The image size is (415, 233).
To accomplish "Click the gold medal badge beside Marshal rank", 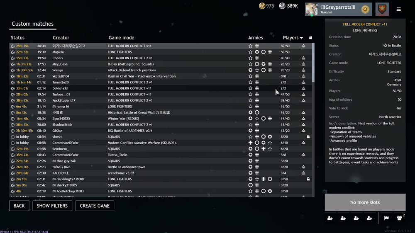I will (365, 10).
